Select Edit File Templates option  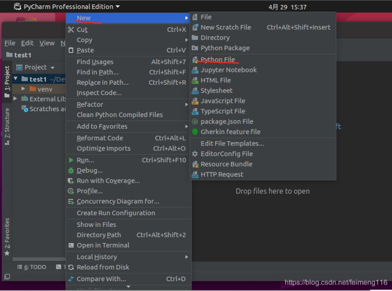[263, 144]
